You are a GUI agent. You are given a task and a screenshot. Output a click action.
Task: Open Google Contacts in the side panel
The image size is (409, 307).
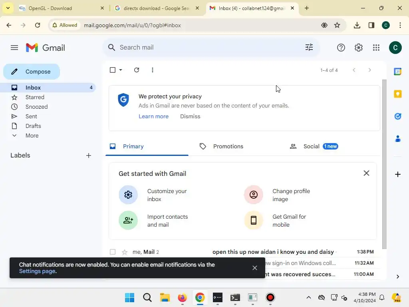pos(397,139)
